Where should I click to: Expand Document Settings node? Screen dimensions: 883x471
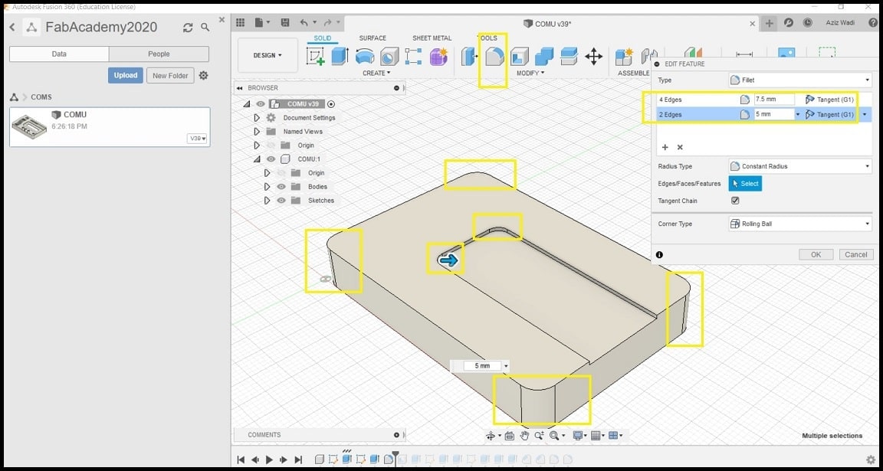[x=257, y=118]
